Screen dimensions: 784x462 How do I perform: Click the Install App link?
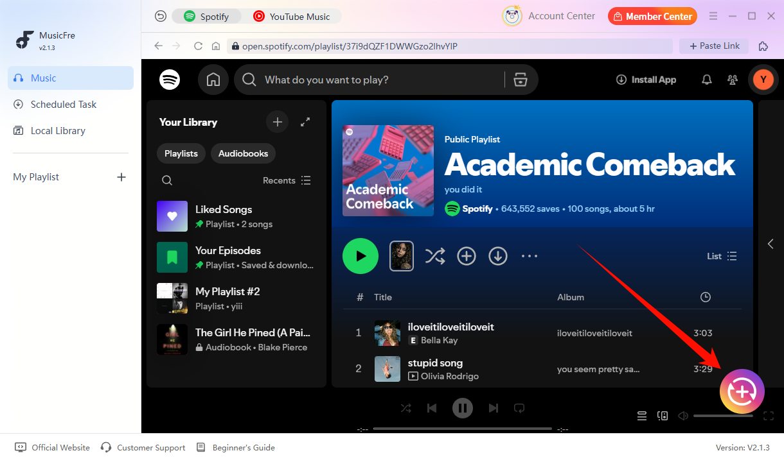point(646,80)
